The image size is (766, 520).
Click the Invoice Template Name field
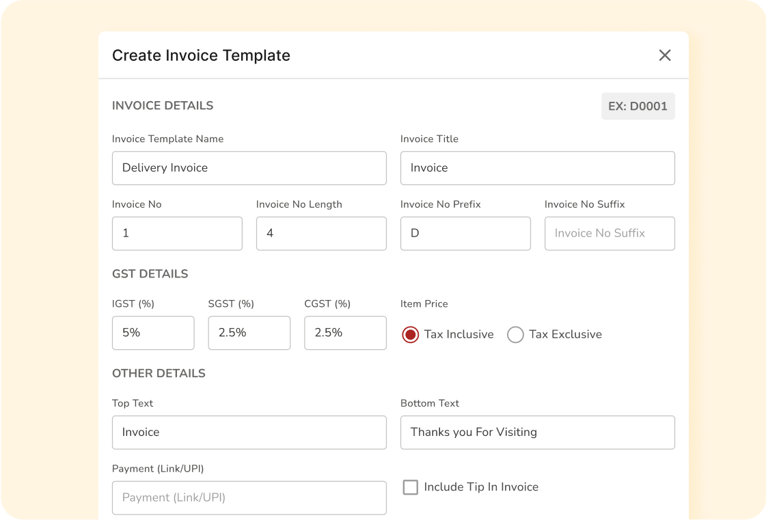pyautogui.click(x=249, y=168)
